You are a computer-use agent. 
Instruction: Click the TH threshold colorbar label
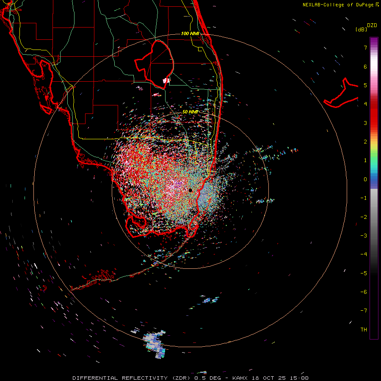coord(364,330)
